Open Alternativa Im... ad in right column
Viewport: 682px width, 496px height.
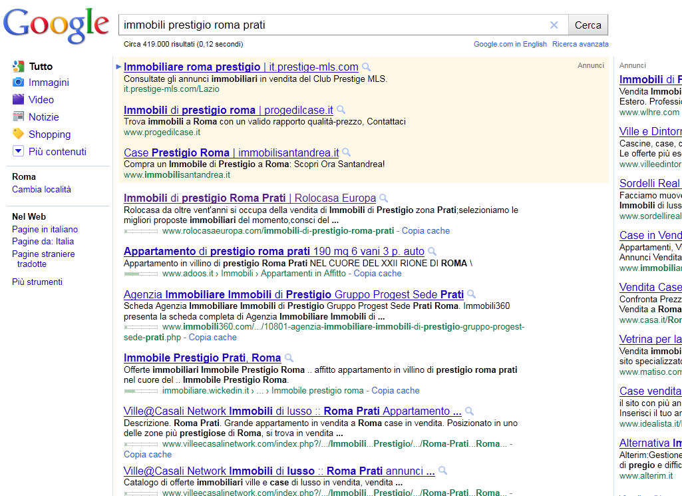[651, 443]
